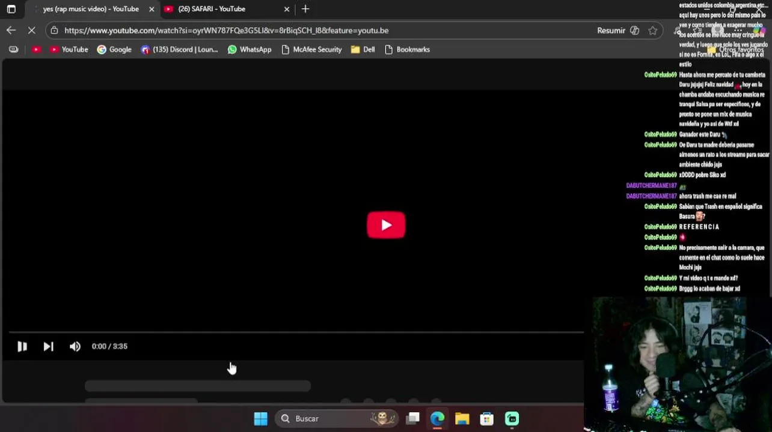Open Task View on taskbar
Image resolution: width=772 pixels, height=432 pixels.
(412, 418)
